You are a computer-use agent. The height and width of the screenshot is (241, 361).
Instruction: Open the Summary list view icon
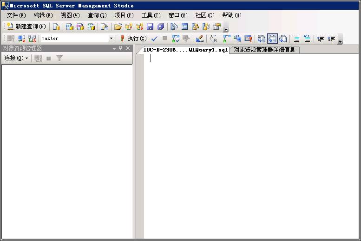pos(184,26)
